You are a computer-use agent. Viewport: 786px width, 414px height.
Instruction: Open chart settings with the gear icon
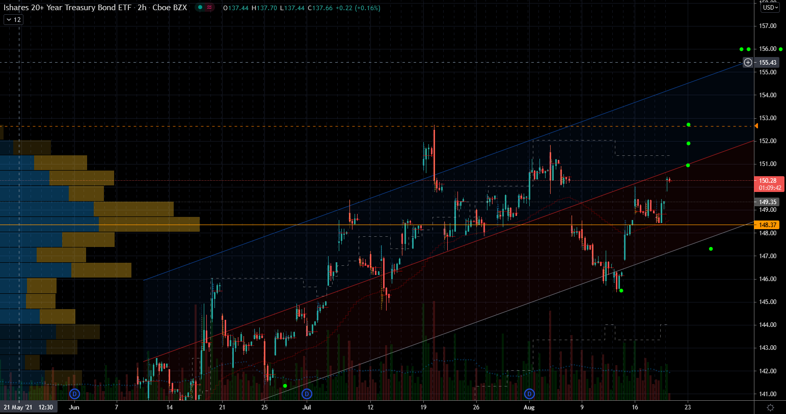770,407
